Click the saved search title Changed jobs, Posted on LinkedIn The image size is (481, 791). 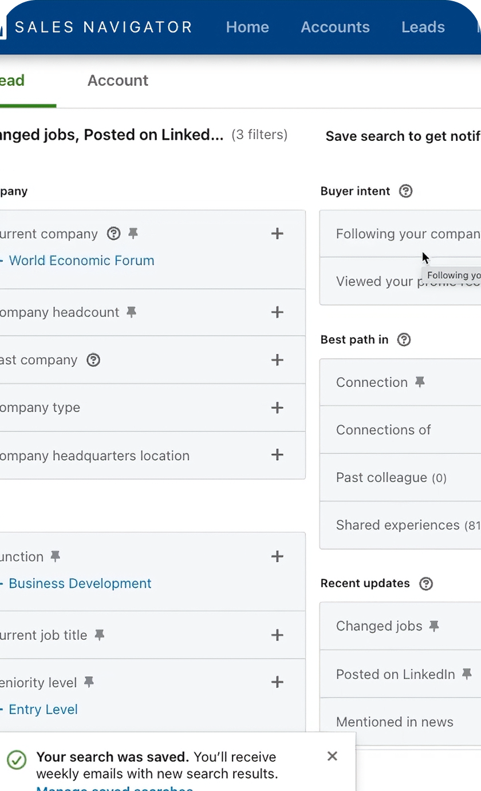pos(112,135)
